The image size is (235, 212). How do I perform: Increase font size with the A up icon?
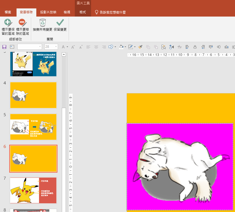pos(73,47)
